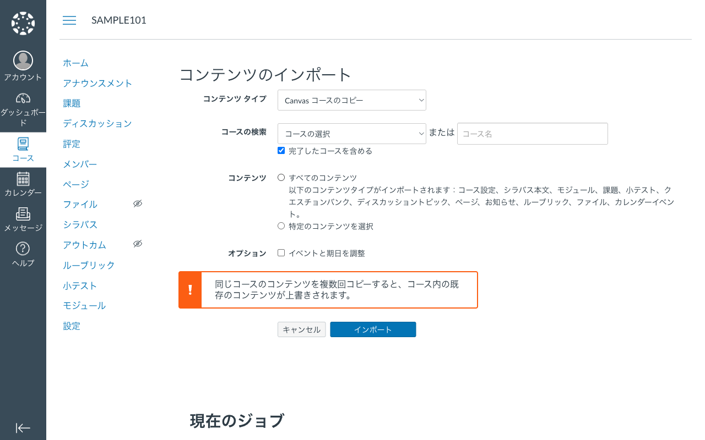Open the Canvas logo home page
Screen dimensions: 705x440
23,22
